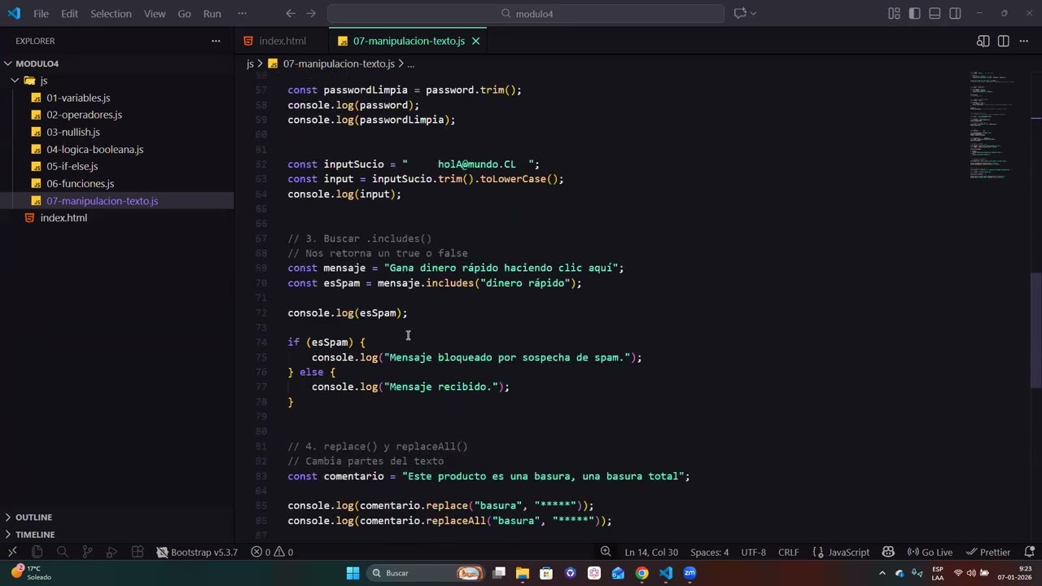The height and width of the screenshot is (586, 1042).
Task: Toggle the bottom panel visibility
Action: coord(935,13)
